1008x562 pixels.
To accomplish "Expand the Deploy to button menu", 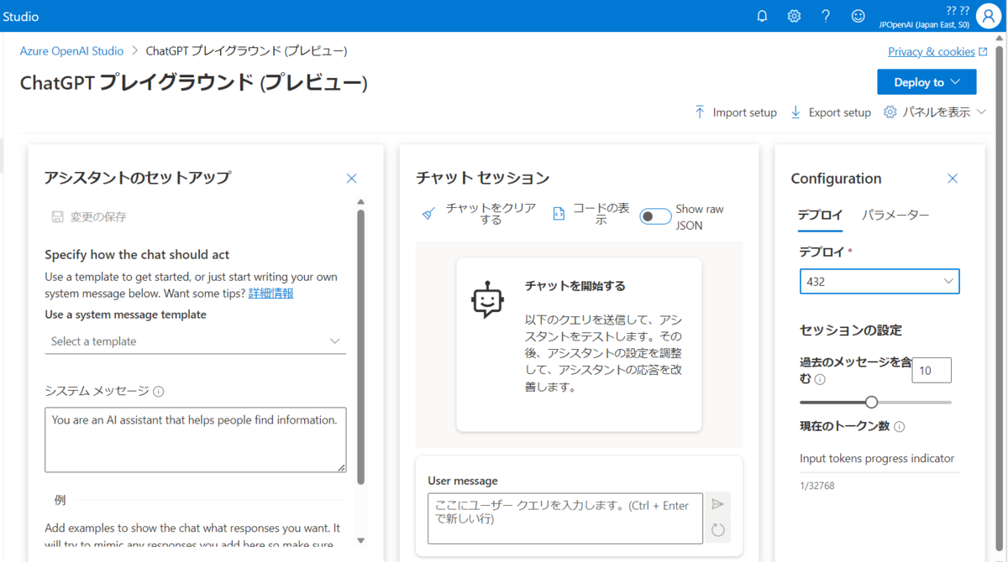I will [x=927, y=82].
